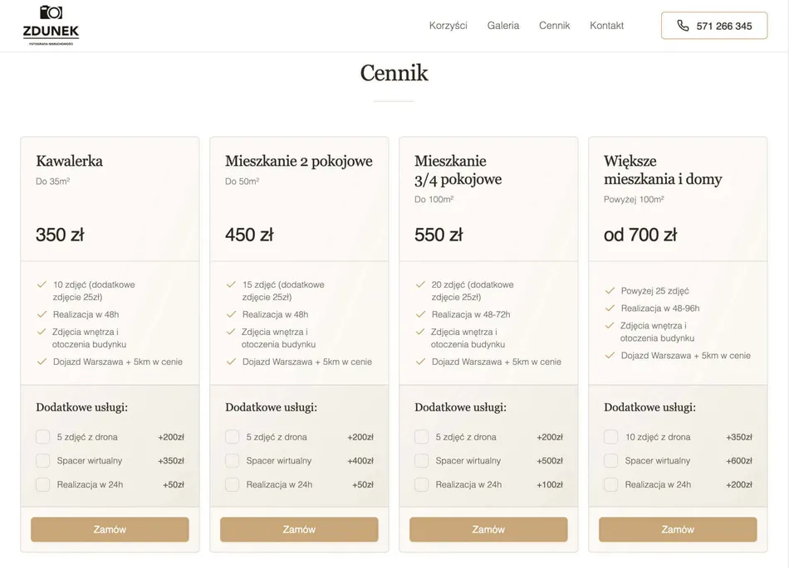The image size is (789, 568).
Task: Toggle Spacer wirtualny +400zł option
Action: [233, 461]
